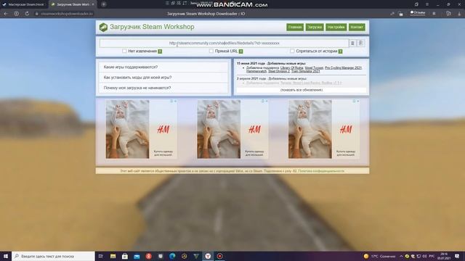Image resolution: width=465 pixels, height=261 pixels.
Task: Click the steamworkshopdownloader.io address bar
Action: point(67,14)
